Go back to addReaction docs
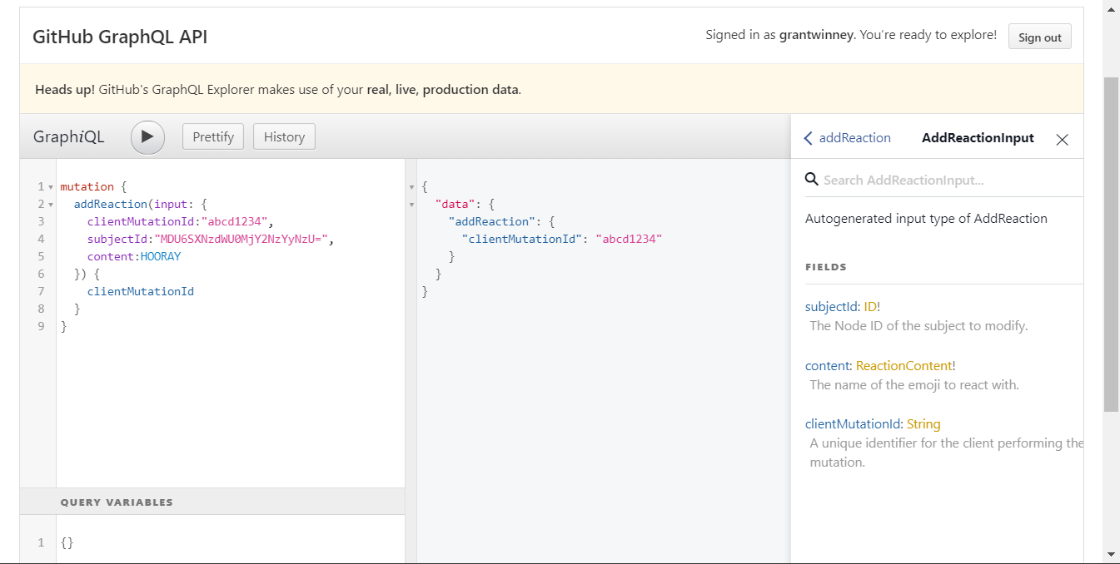The height and width of the screenshot is (564, 1120). pos(847,138)
